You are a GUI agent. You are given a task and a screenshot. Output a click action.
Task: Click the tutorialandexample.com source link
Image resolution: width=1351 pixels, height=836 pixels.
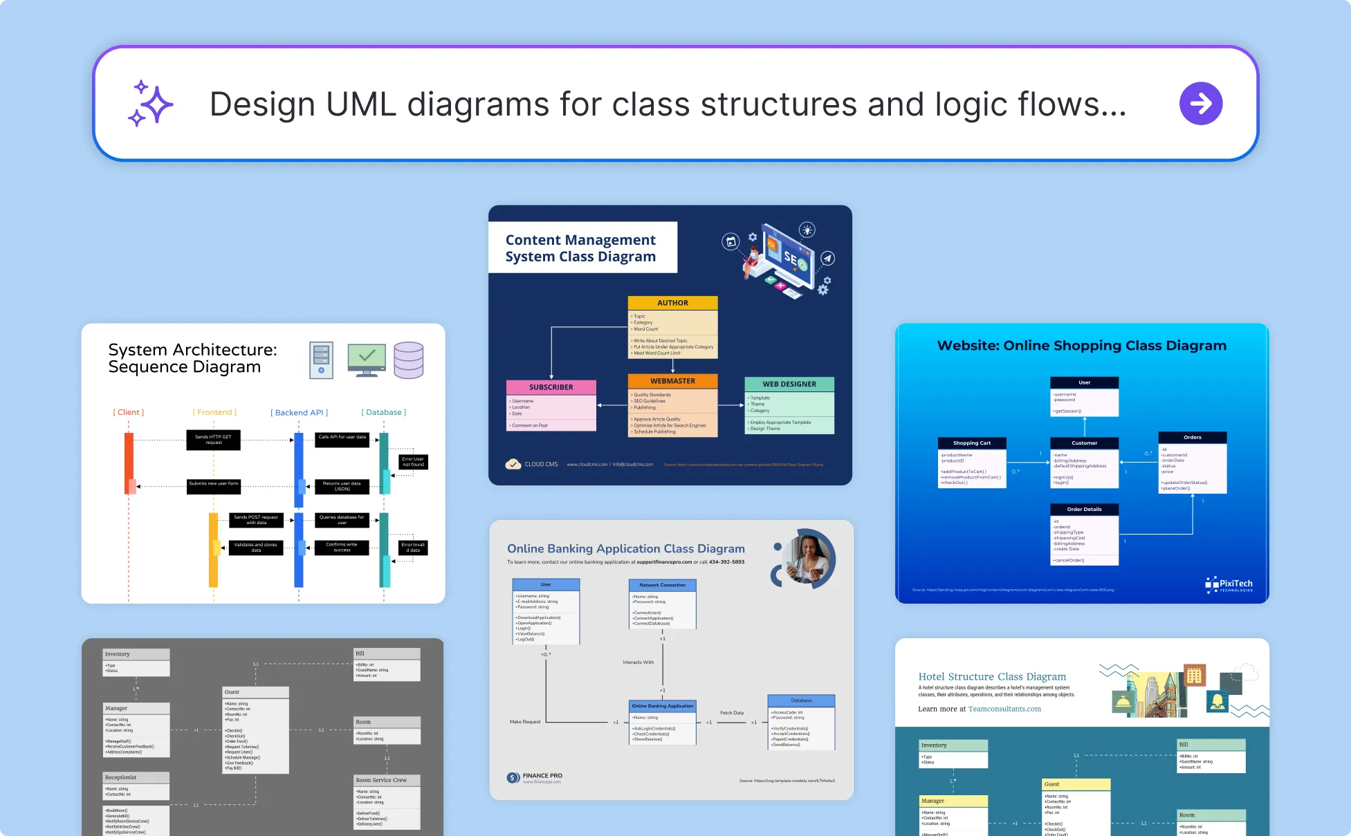(744, 465)
